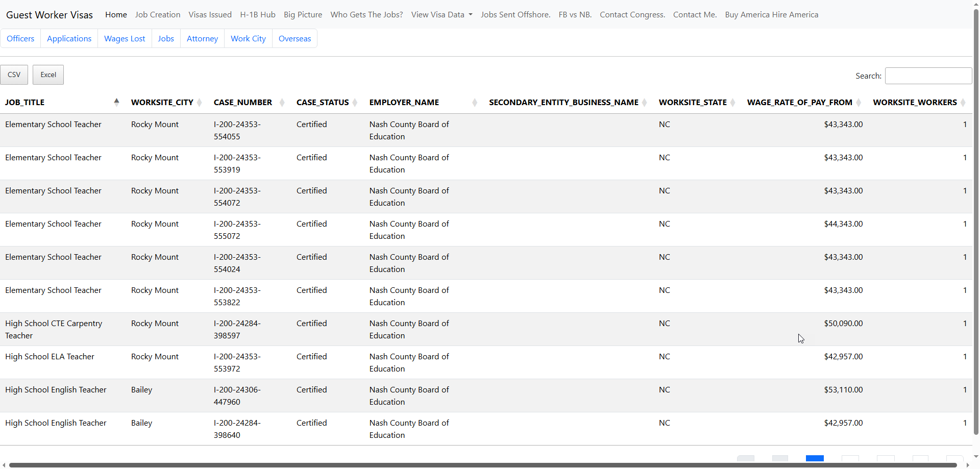Screen dimensions: 980x469
Task: Click sort arrows on EMPLOYER_NAME column
Action: pos(475,103)
